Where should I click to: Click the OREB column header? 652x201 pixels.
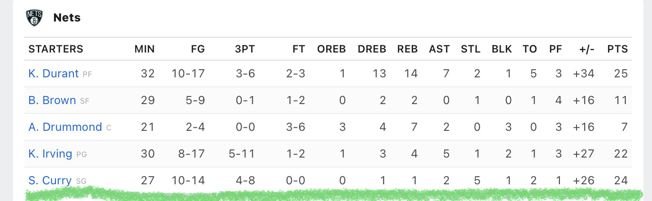(x=331, y=49)
